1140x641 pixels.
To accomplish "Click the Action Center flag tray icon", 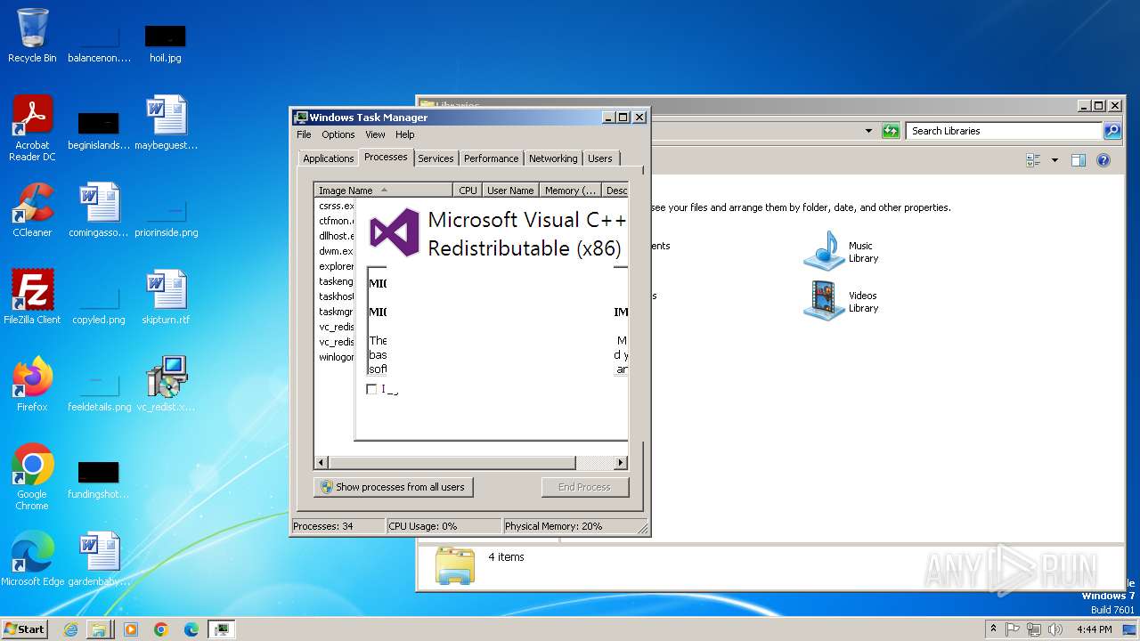I will coord(1013,629).
